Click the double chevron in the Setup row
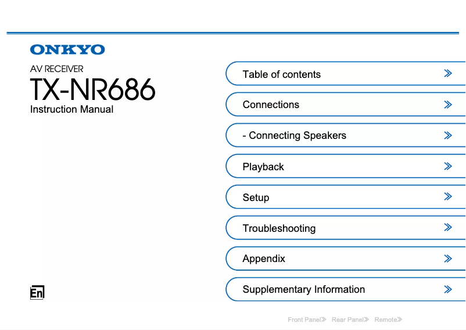This screenshot has width=466, height=330. click(x=447, y=197)
